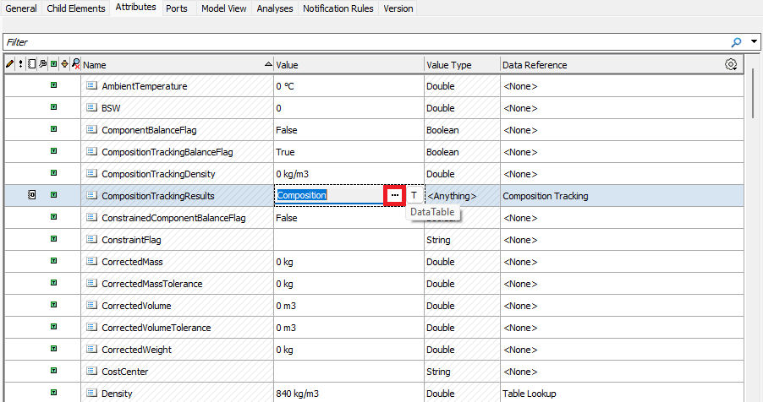
Task: Click green square icon in CompositionTrackingDensity row
Action: 53,172
